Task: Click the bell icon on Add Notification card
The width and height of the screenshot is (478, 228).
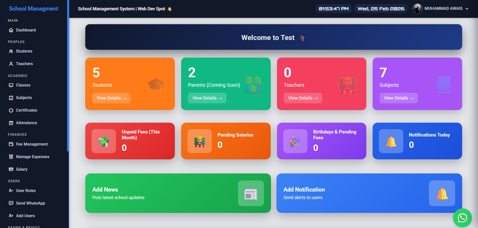Action: (x=442, y=193)
